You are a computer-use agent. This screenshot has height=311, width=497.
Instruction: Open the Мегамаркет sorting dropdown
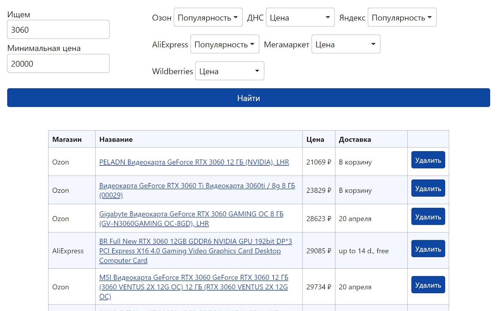tap(346, 44)
